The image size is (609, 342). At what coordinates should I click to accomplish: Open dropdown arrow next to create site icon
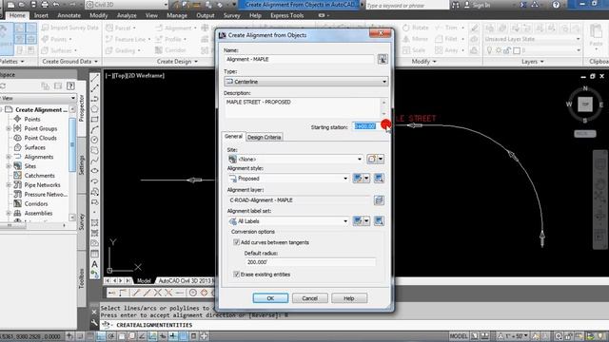(381, 159)
